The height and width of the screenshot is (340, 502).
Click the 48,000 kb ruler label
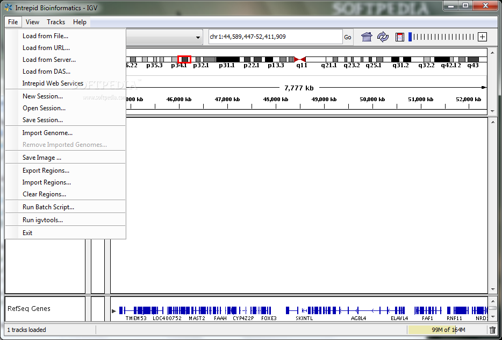[x=275, y=100]
